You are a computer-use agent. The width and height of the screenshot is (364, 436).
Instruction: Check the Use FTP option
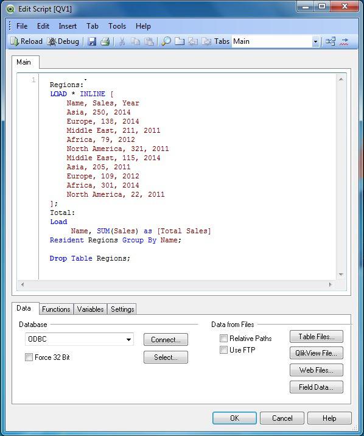click(223, 350)
